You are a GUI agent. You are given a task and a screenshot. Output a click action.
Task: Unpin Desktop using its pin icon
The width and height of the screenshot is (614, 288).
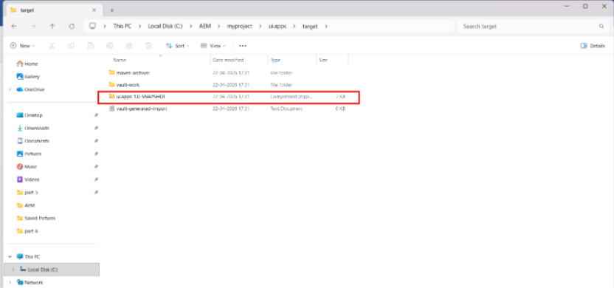(96, 116)
